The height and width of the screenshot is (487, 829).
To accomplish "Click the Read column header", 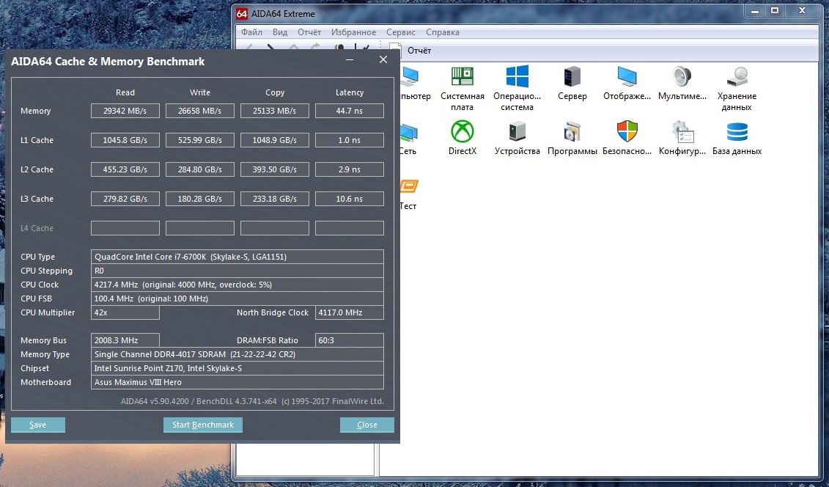I will 125,92.
